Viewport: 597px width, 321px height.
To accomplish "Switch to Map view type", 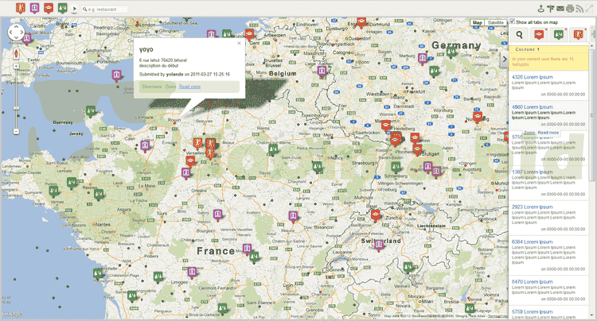I will [477, 23].
